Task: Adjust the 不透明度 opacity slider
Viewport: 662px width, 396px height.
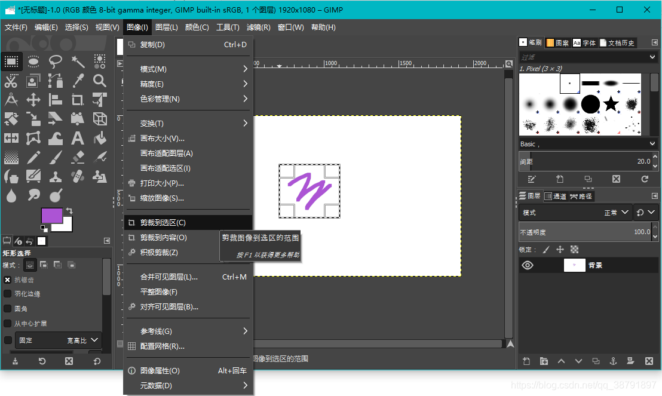Action: 585,232
